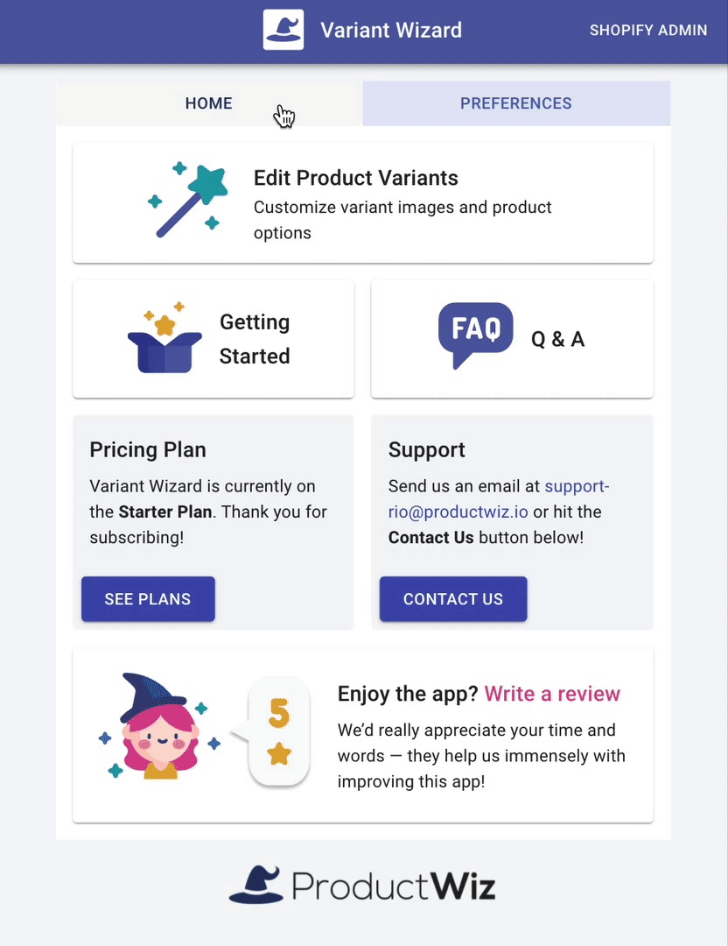Open Shopify Admin from the header

(648, 30)
